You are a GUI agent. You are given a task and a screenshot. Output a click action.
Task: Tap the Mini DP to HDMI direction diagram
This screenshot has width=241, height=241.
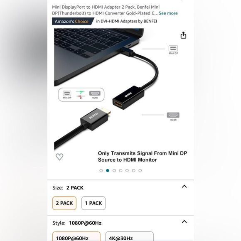coord(81,94)
